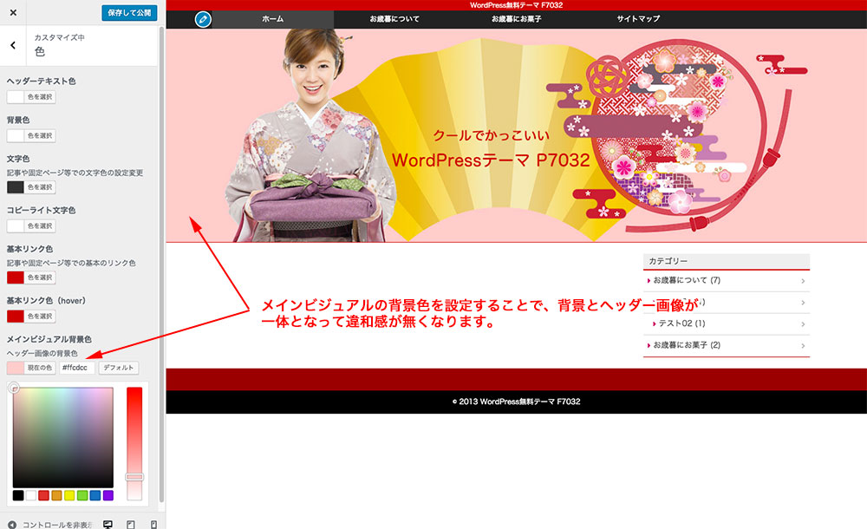
Task: Open the お歳暮について menu item
Action: 394,19
